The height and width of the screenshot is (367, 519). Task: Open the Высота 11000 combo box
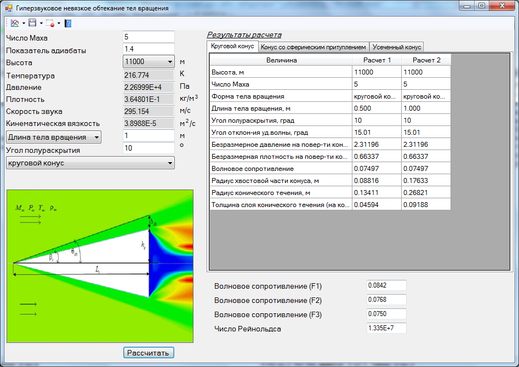(149, 62)
